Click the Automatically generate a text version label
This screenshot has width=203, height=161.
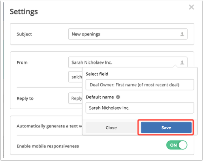49,126
